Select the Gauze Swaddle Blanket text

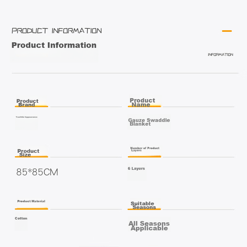click(149, 122)
